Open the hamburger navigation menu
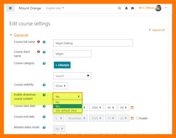 point(10,8)
